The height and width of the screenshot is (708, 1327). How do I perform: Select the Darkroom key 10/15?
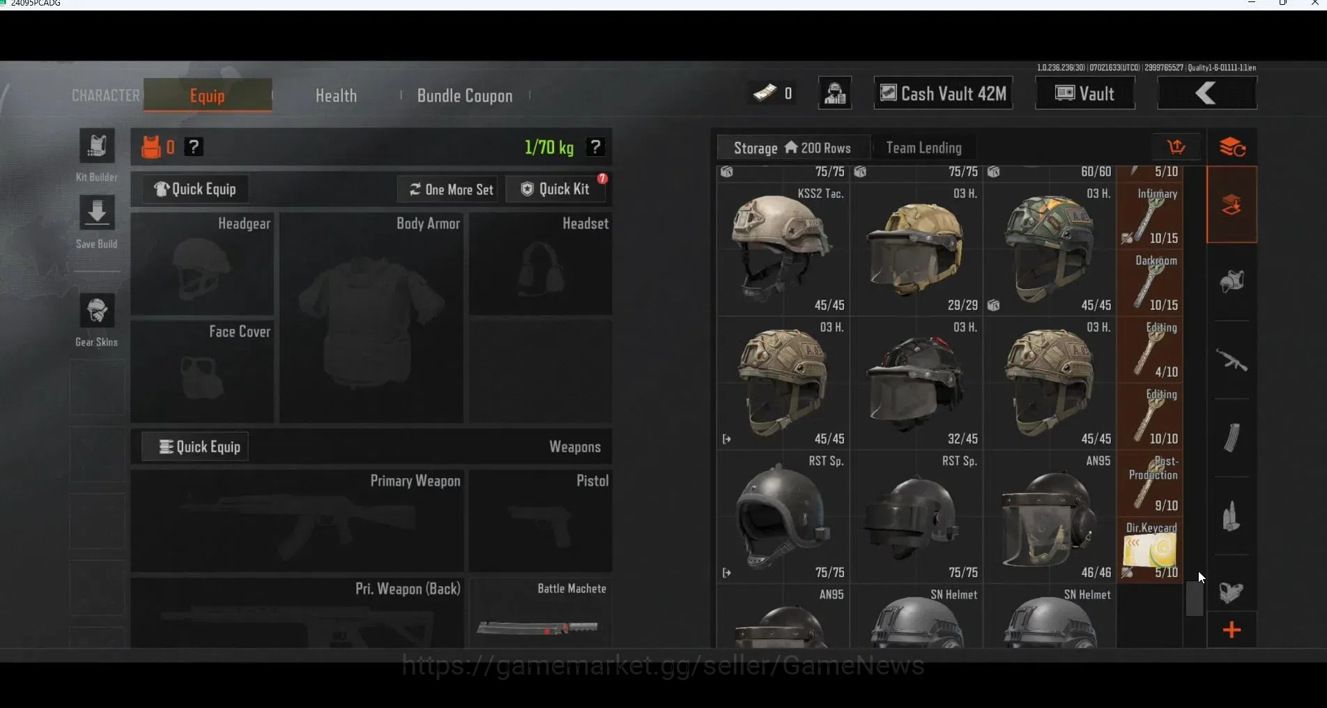[x=1150, y=283]
